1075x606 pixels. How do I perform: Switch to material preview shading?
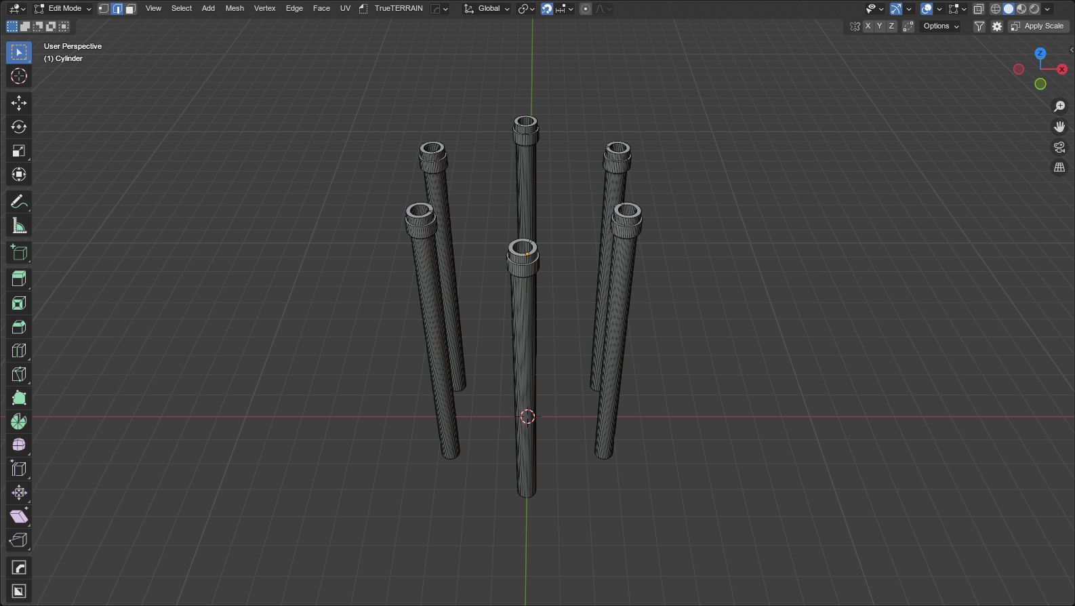point(1021,9)
